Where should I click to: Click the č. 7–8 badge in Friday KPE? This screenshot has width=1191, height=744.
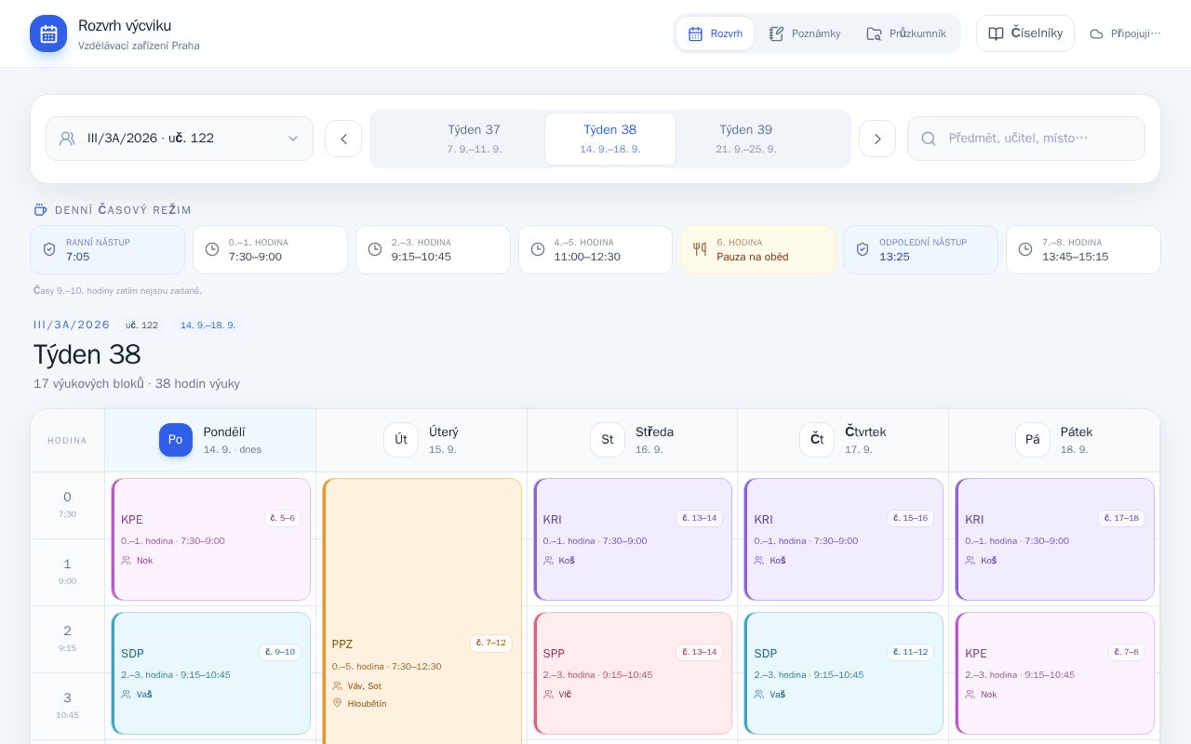point(1126,652)
